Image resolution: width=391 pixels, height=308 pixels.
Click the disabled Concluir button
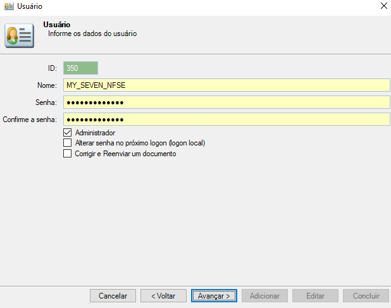coord(366,296)
